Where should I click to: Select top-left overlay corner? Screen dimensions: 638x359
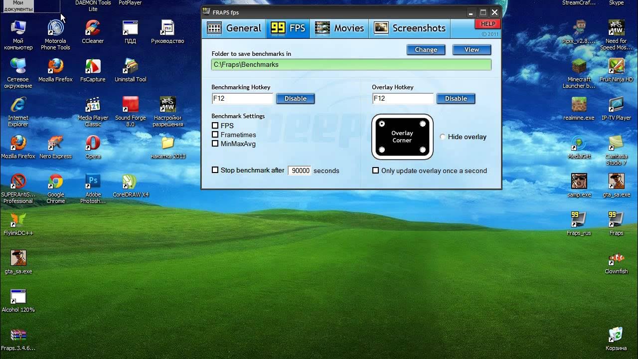382,124
